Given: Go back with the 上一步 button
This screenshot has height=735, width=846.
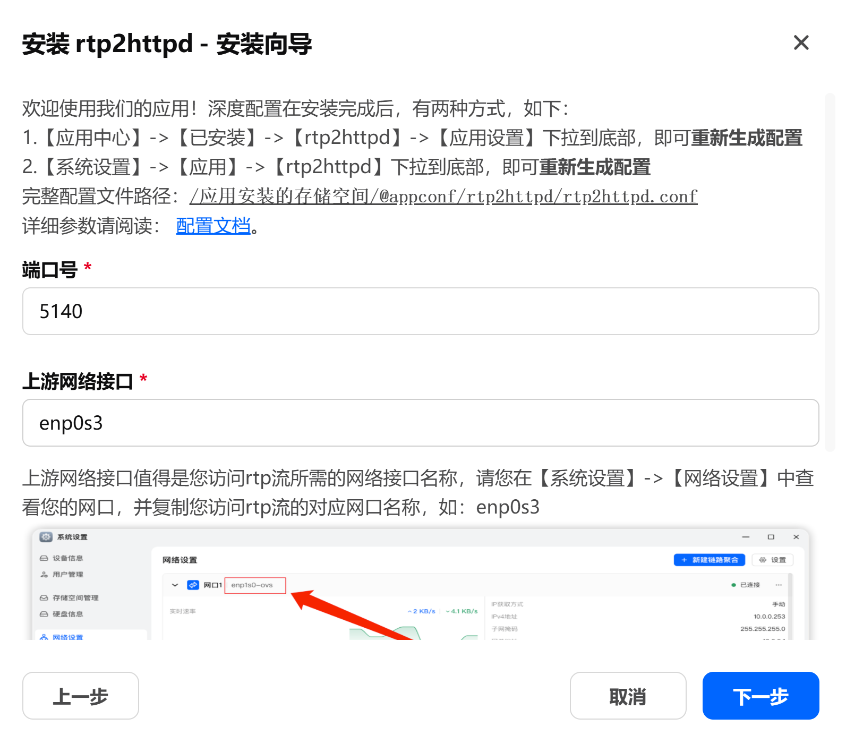Looking at the screenshot, I should (81, 696).
